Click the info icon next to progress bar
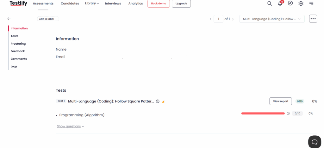 pos(288,113)
